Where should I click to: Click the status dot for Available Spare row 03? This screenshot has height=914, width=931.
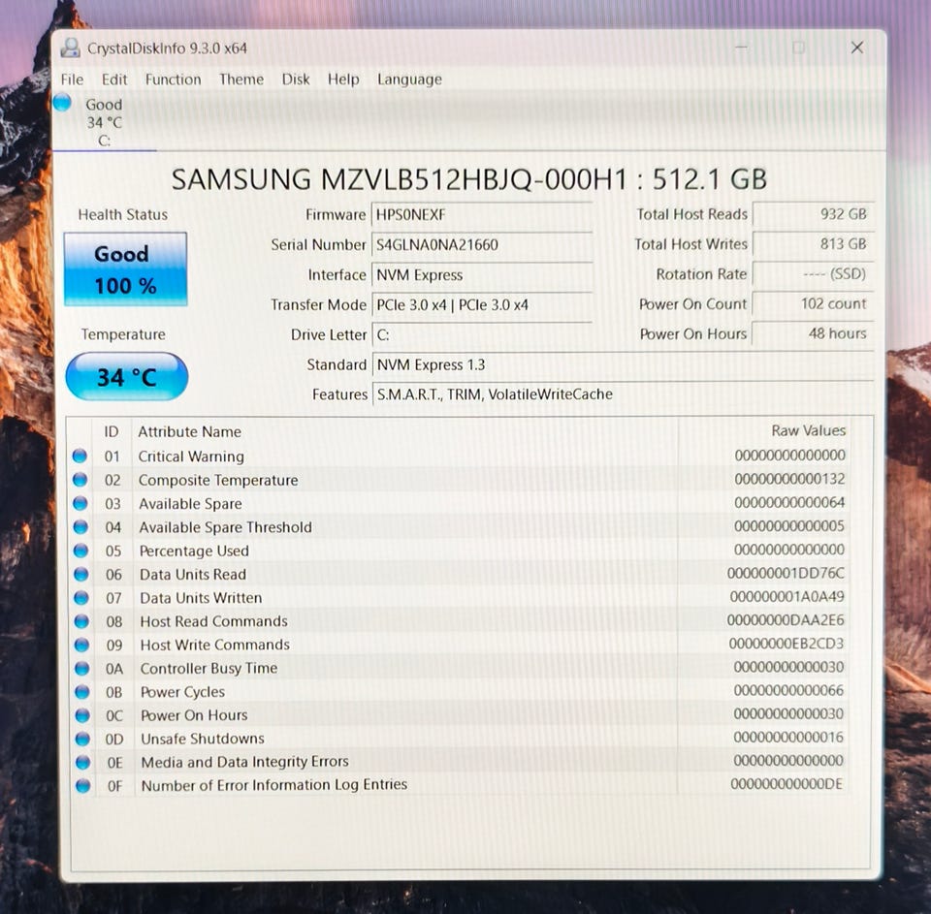pos(80,503)
